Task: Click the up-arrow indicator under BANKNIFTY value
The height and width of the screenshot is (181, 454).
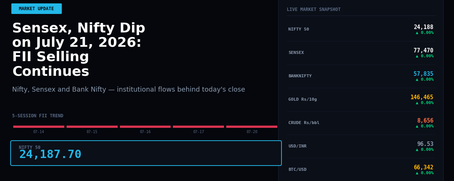Action: (417, 80)
